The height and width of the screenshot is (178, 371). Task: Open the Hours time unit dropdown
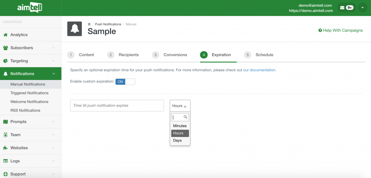pos(180,106)
